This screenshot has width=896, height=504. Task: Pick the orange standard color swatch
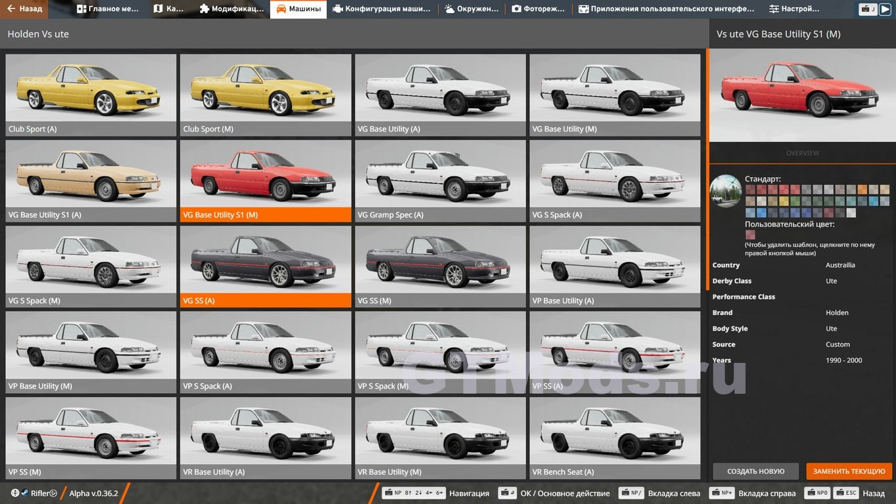point(862,190)
